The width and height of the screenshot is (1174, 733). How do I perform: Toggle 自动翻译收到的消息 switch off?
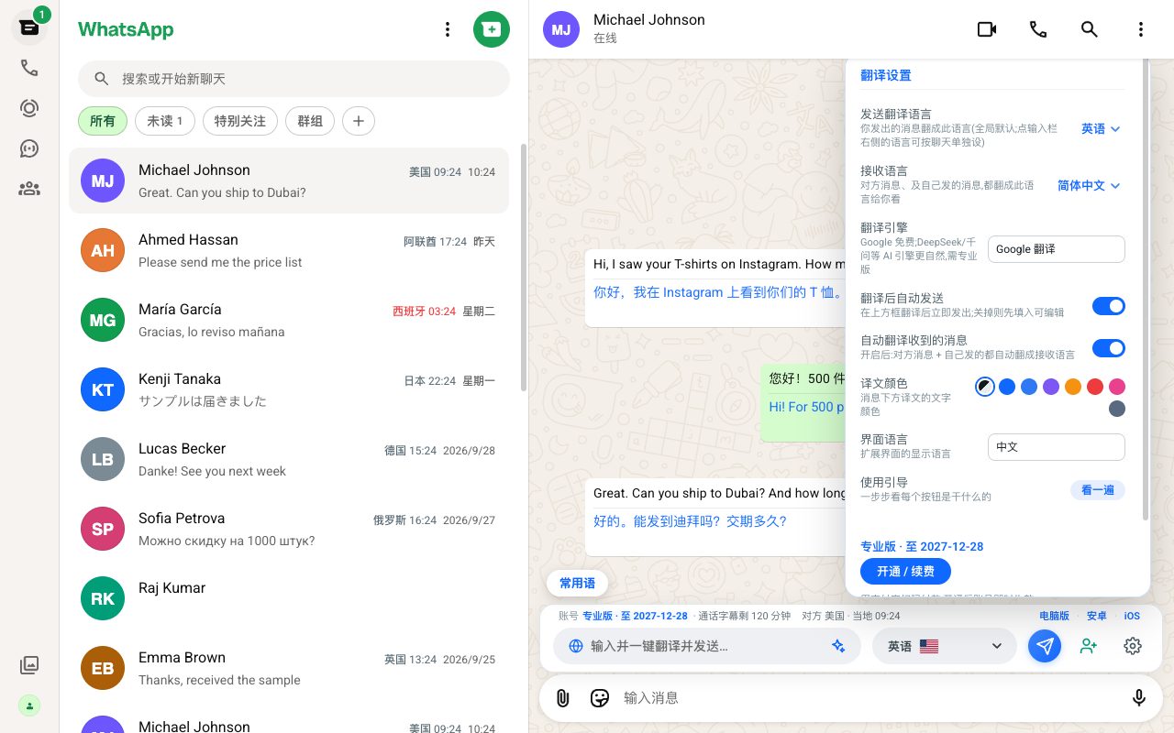click(1109, 348)
